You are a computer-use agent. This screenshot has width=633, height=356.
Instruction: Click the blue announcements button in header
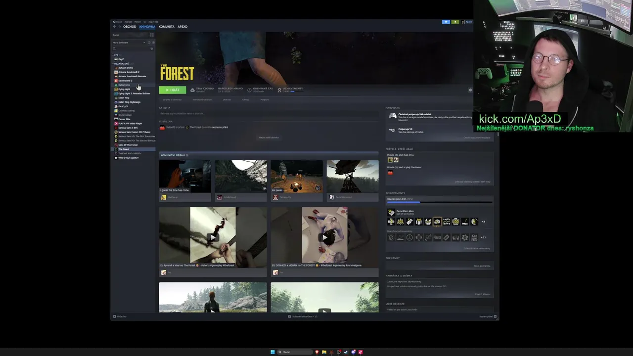[x=446, y=22]
